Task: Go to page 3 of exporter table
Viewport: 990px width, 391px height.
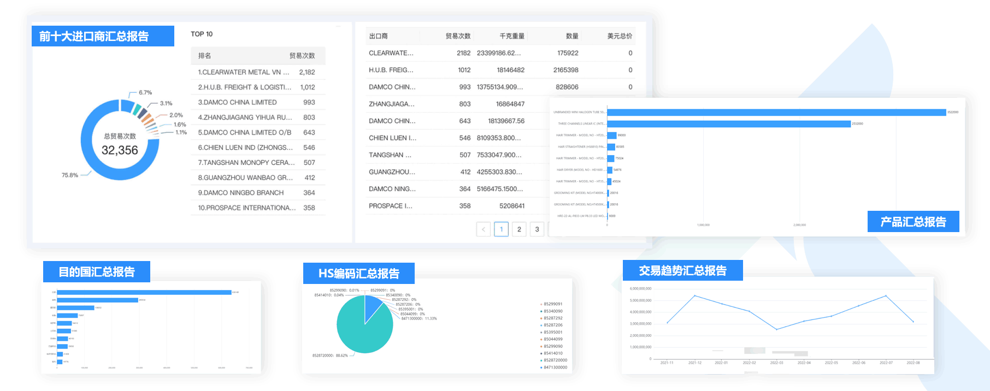Action: click(x=537, y=229)
